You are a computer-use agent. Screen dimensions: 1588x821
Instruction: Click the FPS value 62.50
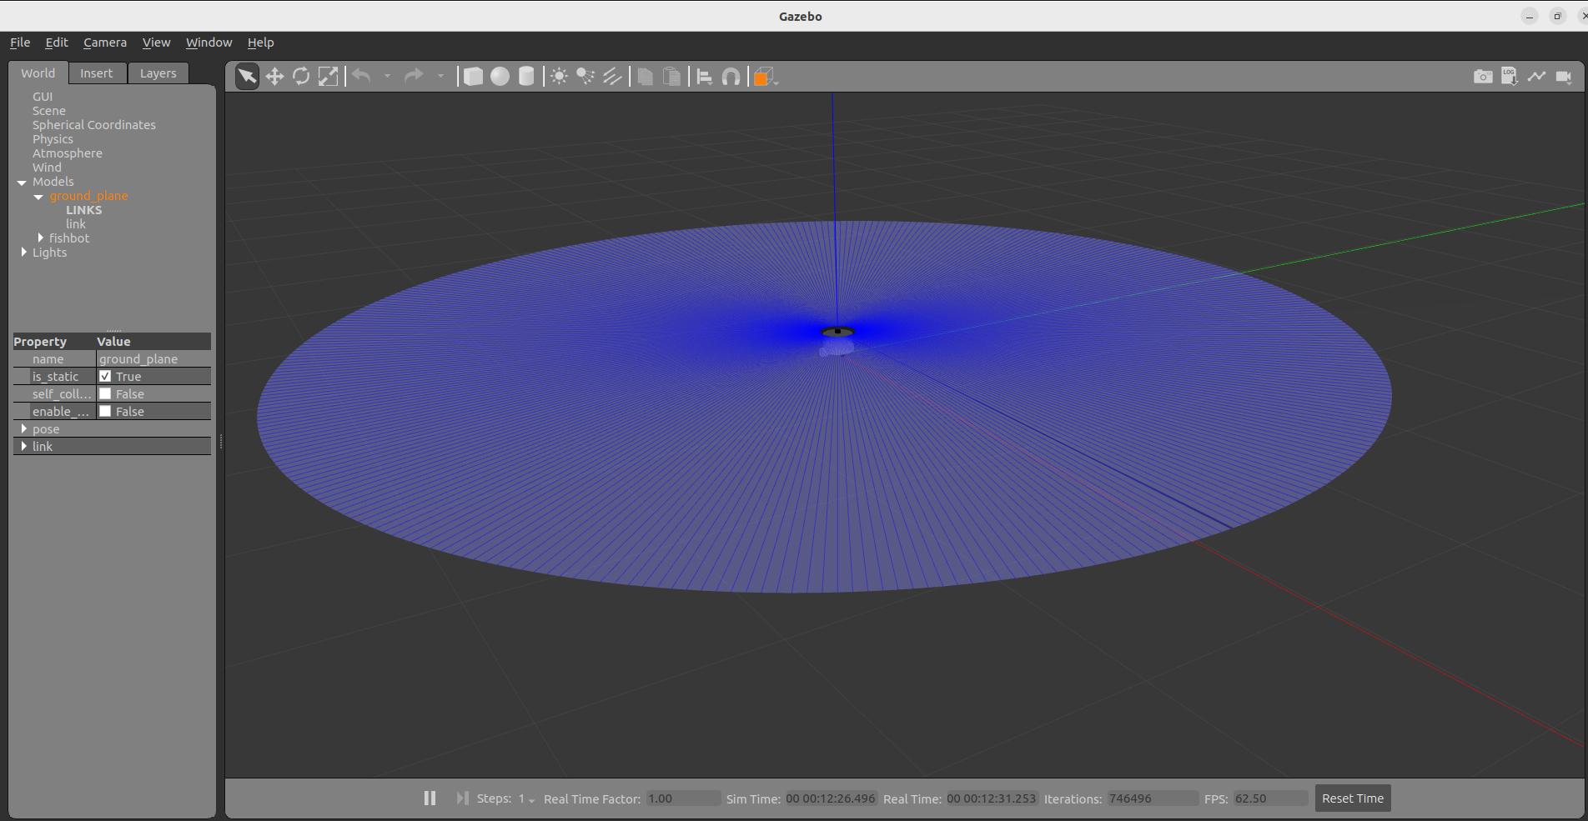coord(1270,798)
